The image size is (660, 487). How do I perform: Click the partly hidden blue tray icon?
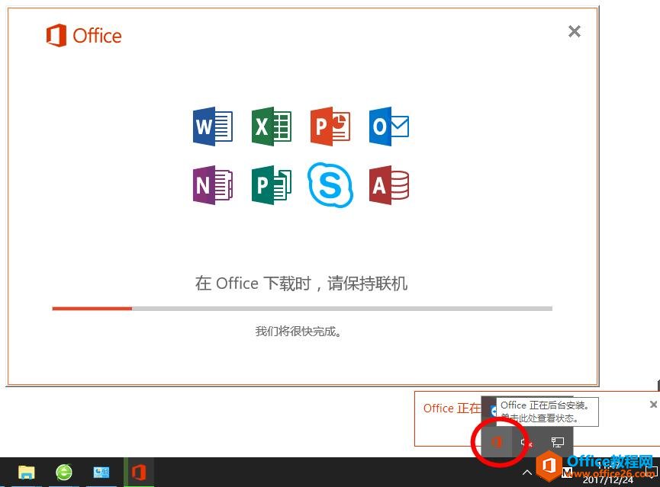pos(494,412)
